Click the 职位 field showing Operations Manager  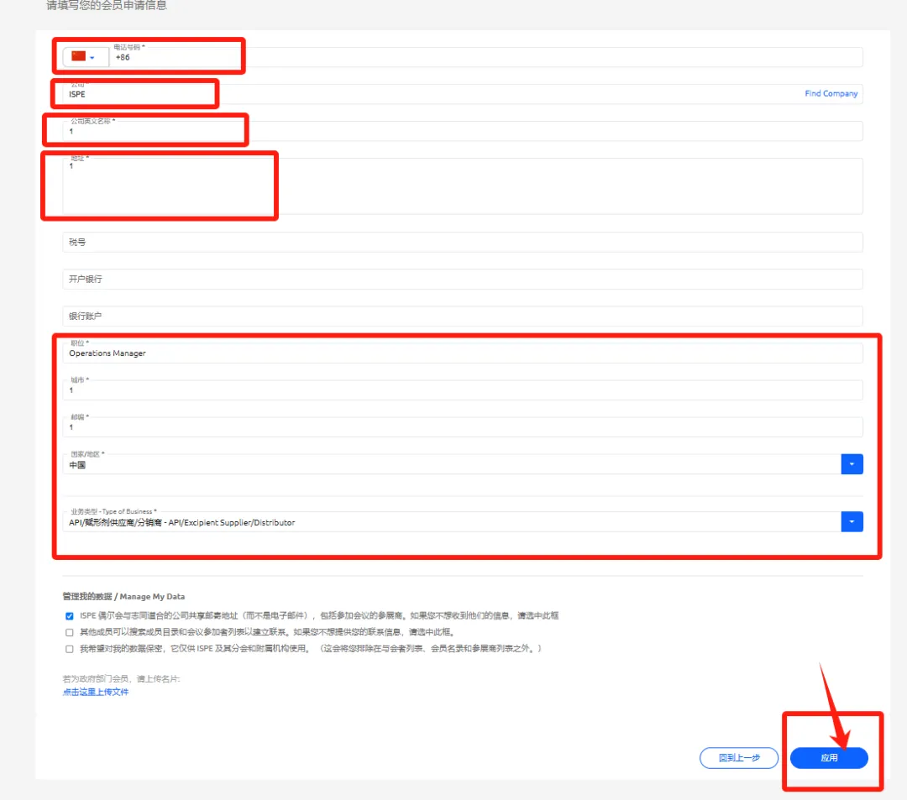click(462, 353)
